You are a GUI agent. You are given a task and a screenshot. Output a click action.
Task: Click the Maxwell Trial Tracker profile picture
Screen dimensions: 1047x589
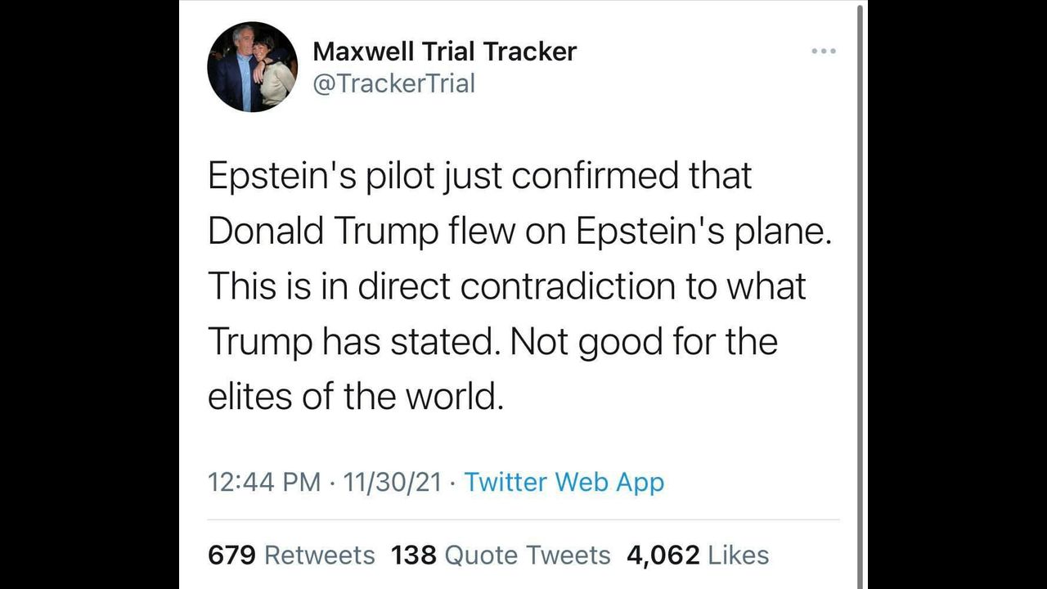(x=252, y=67)
